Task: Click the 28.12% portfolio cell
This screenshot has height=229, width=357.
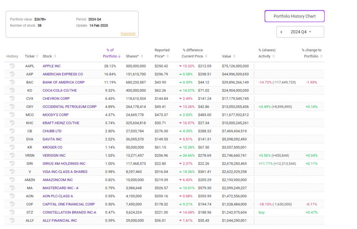Action: click(110, 66)
